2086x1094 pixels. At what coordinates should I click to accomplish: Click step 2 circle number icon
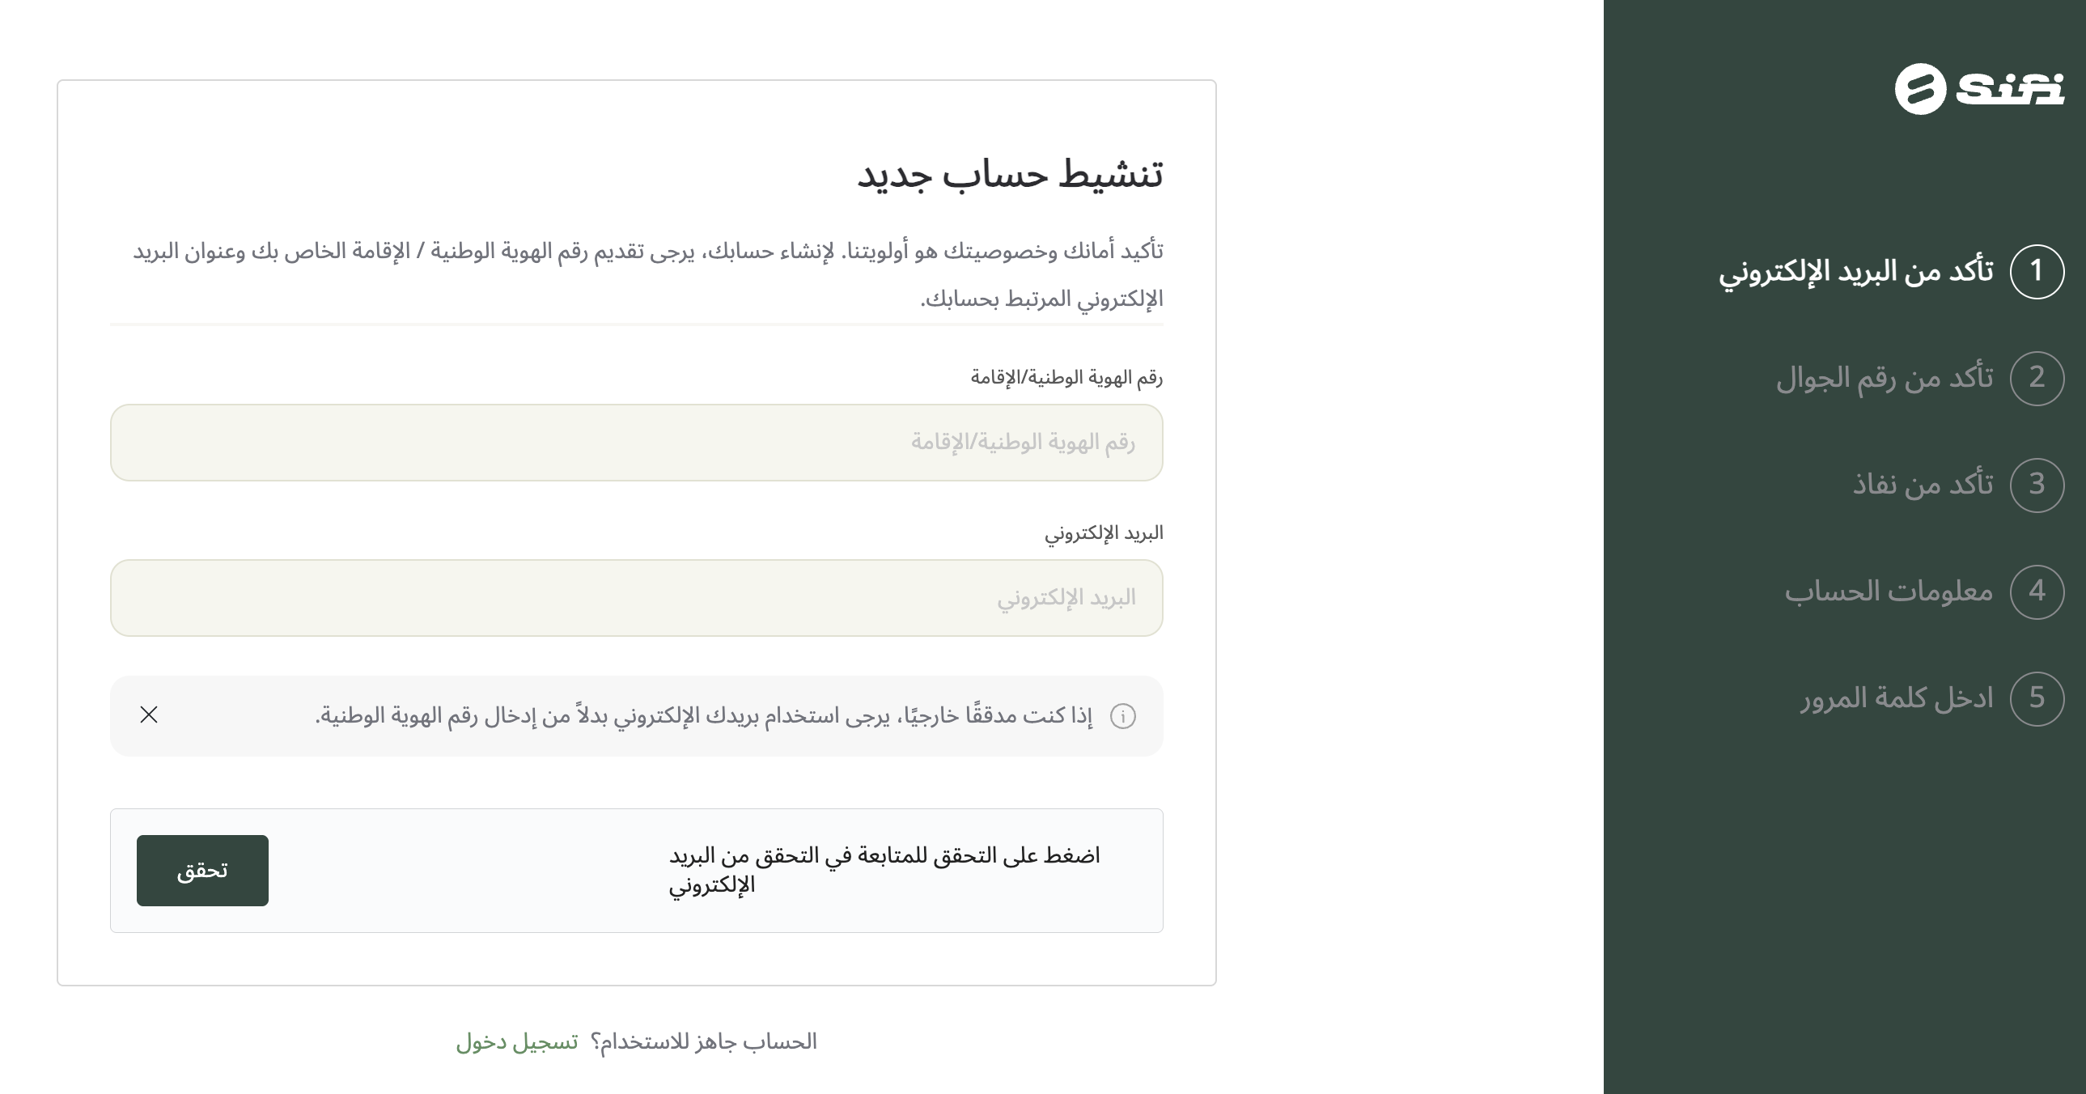pyautogui.click(x=2037, y=378)
